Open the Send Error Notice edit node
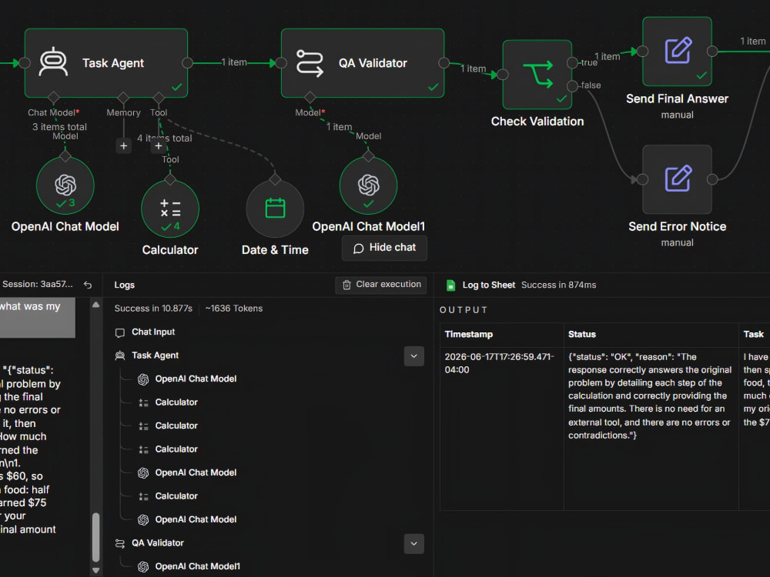The height and width of the screenshot is (577, 770). (x=677, y=179)
